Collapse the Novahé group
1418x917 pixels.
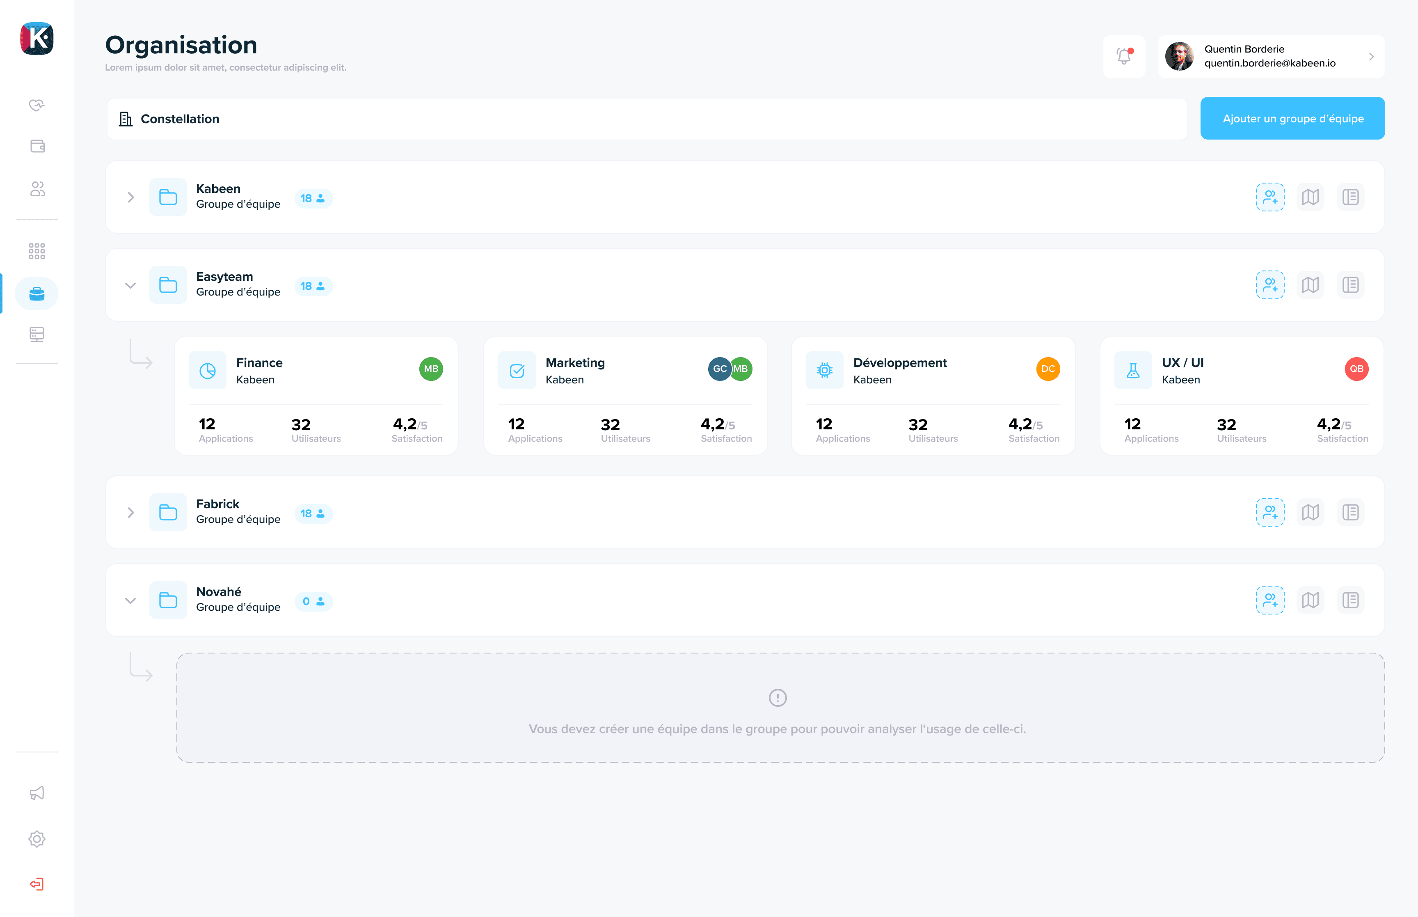130,600
